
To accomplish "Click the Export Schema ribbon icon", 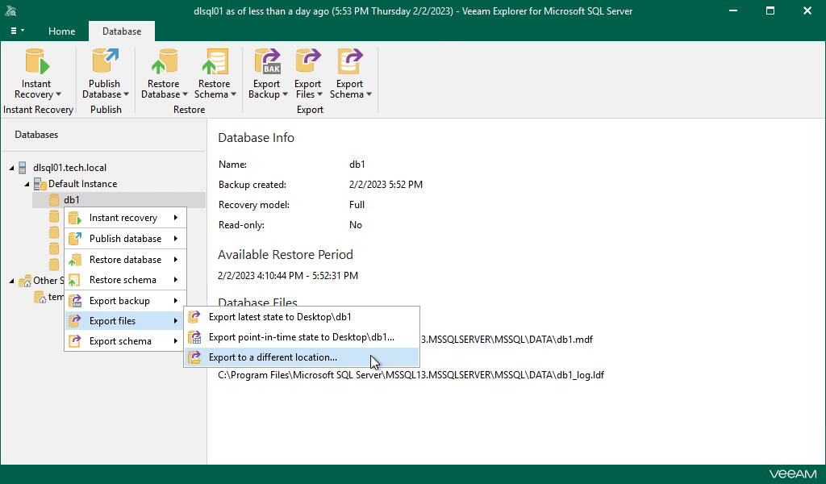I will pyautogui.click(x=350, y=61).
